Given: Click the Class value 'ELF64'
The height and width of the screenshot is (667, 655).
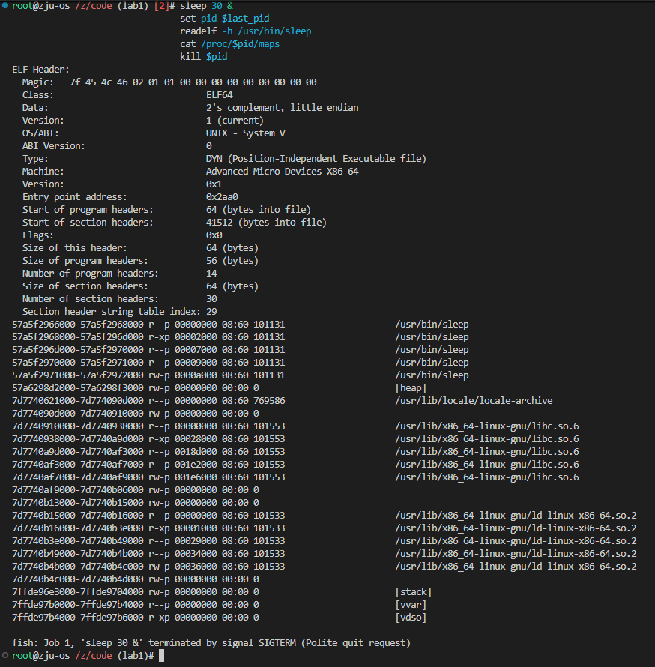Looking at the screenshot, I should (220, 95).
